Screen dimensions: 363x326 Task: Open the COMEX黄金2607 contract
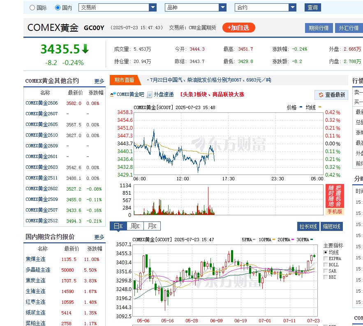pyautogui.click(x=42, y=114)
